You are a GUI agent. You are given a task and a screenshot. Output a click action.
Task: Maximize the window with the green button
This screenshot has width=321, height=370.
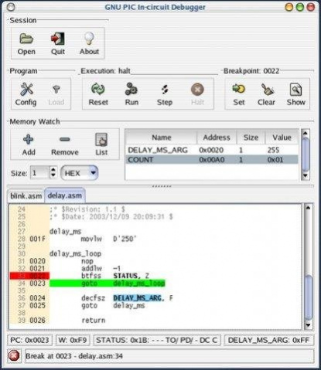[x=300, y=7]
